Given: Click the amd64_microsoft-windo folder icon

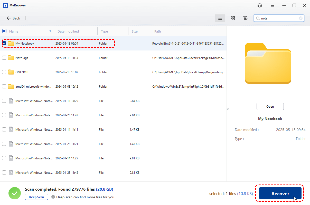Looking at the screenshot, I should (11, 86).
